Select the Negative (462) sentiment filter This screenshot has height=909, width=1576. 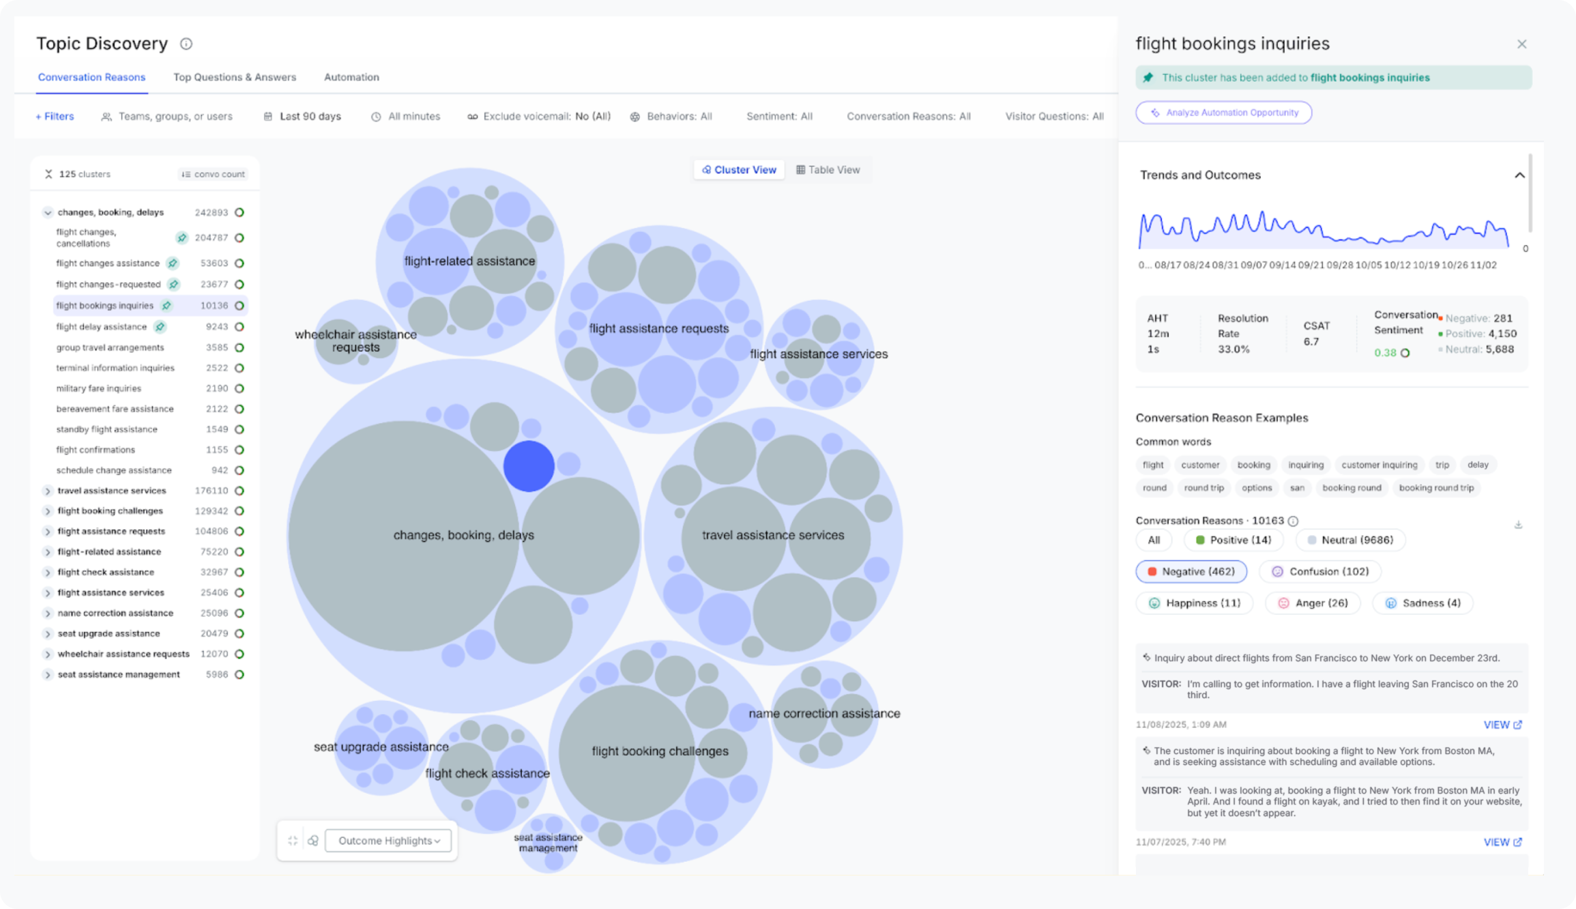1191,572
